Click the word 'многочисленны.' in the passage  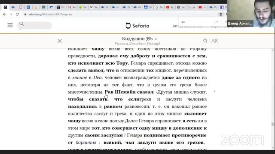click(x=86, y=92)
